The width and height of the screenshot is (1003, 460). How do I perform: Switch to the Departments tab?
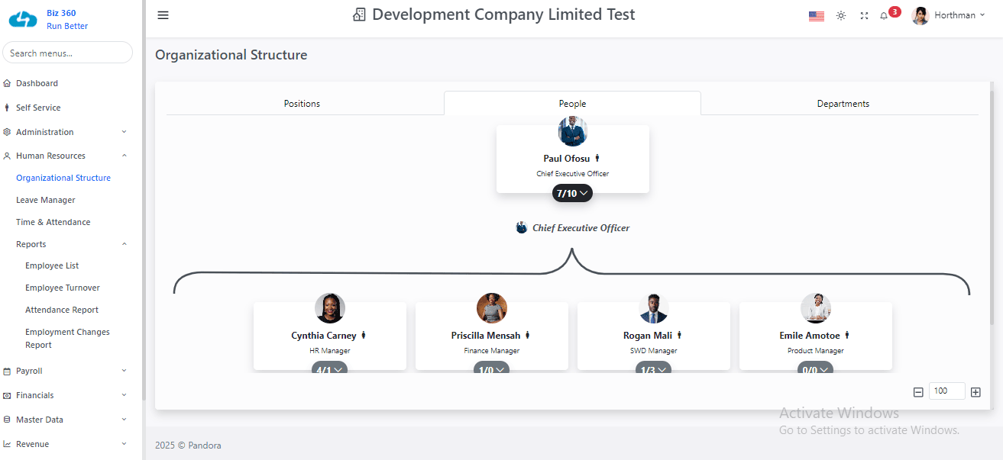(x=843, y=104)
